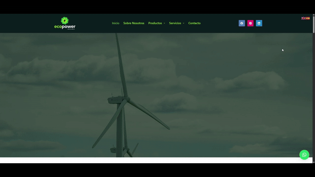Open the Sobre Nosotros page
Screen dimensions: 315x177
pyautogui.click(x=134, y=23)
